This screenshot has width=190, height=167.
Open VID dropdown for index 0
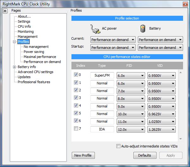[162, 76]
